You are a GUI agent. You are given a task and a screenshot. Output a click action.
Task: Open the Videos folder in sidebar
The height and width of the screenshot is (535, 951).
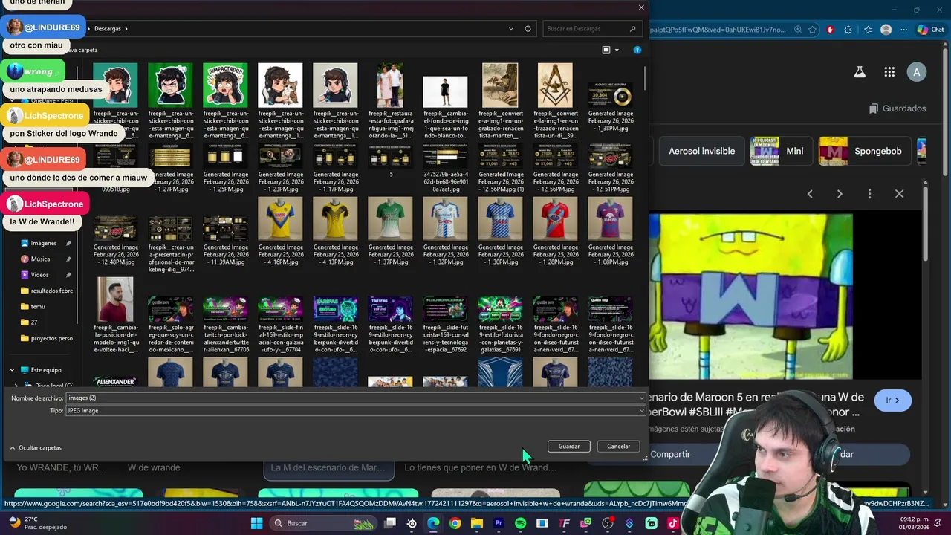coord(39,275)
